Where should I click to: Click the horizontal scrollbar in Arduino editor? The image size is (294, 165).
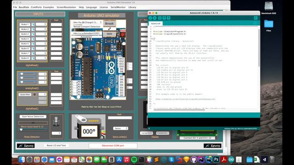[x=179, y=110]
